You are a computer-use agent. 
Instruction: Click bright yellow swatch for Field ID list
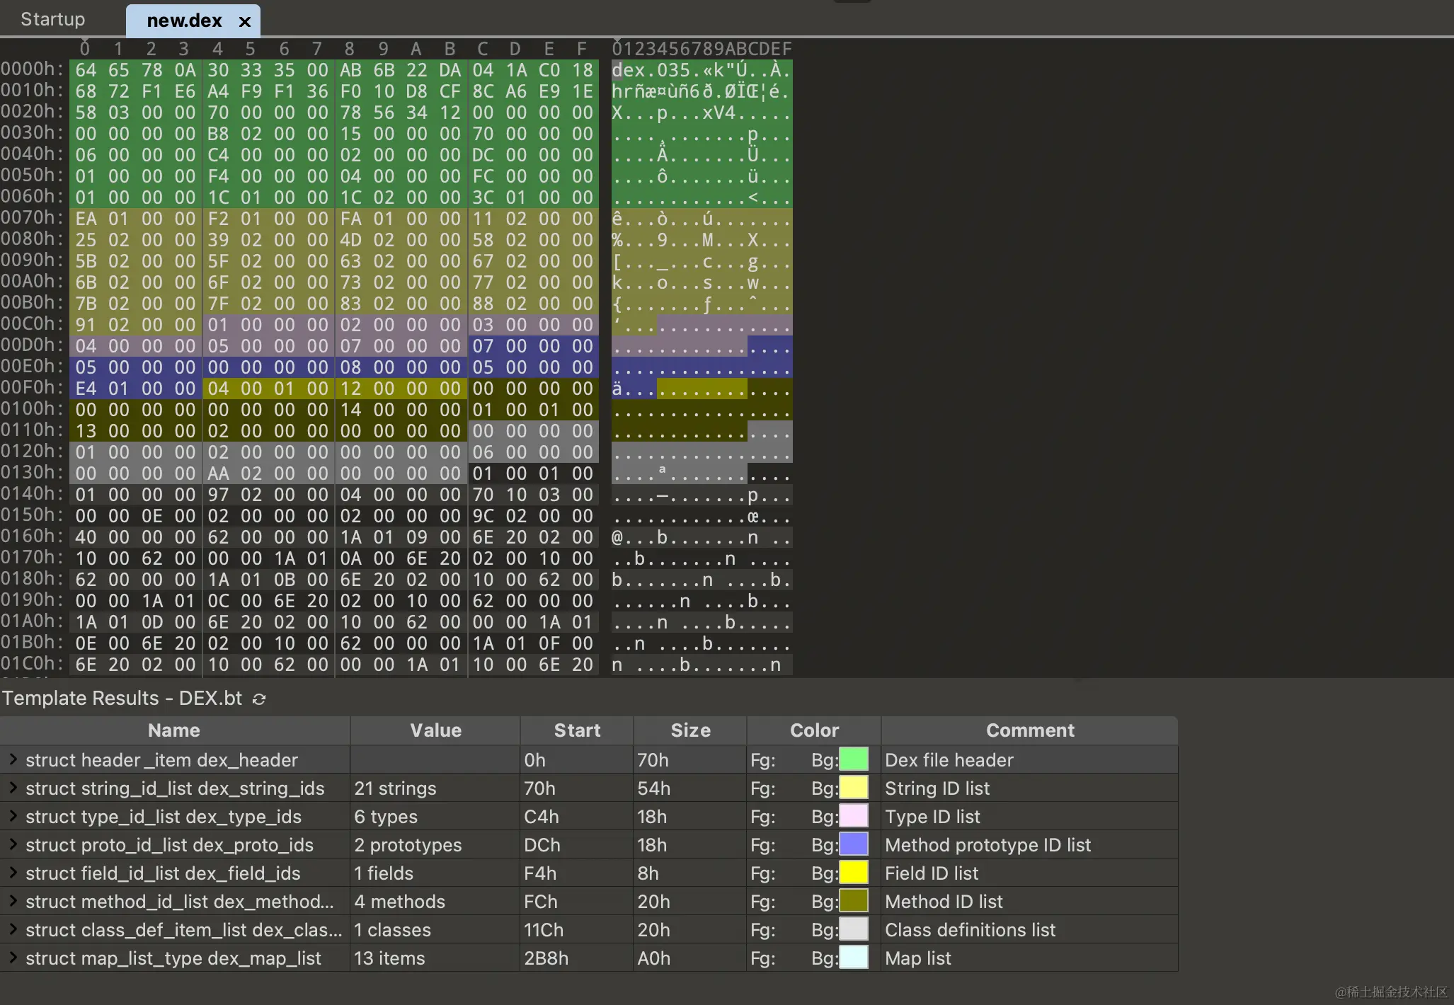854,873
